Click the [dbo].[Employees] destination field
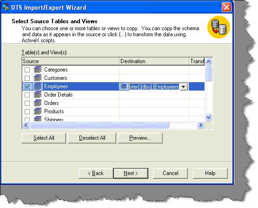 click(154, 86)
